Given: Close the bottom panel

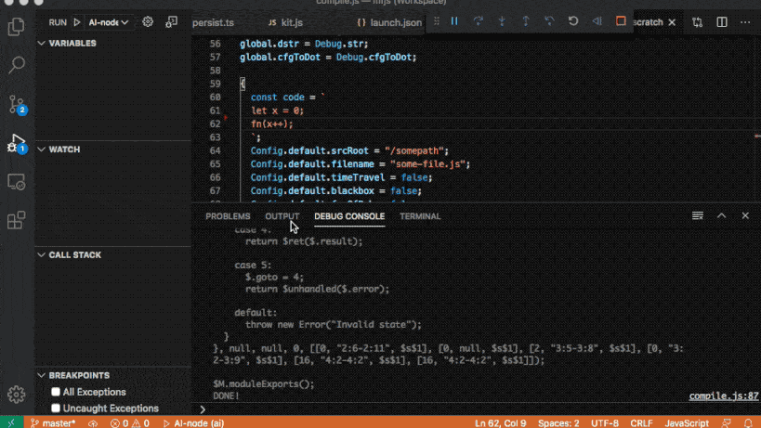Looking at the screenshot, I should pos(745,215).
